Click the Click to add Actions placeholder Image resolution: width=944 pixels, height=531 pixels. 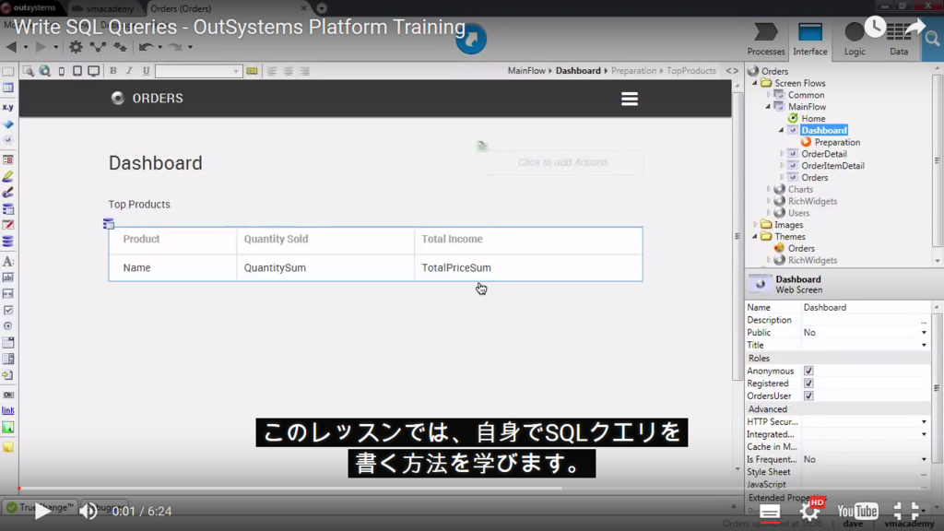[x=562, y=161]
